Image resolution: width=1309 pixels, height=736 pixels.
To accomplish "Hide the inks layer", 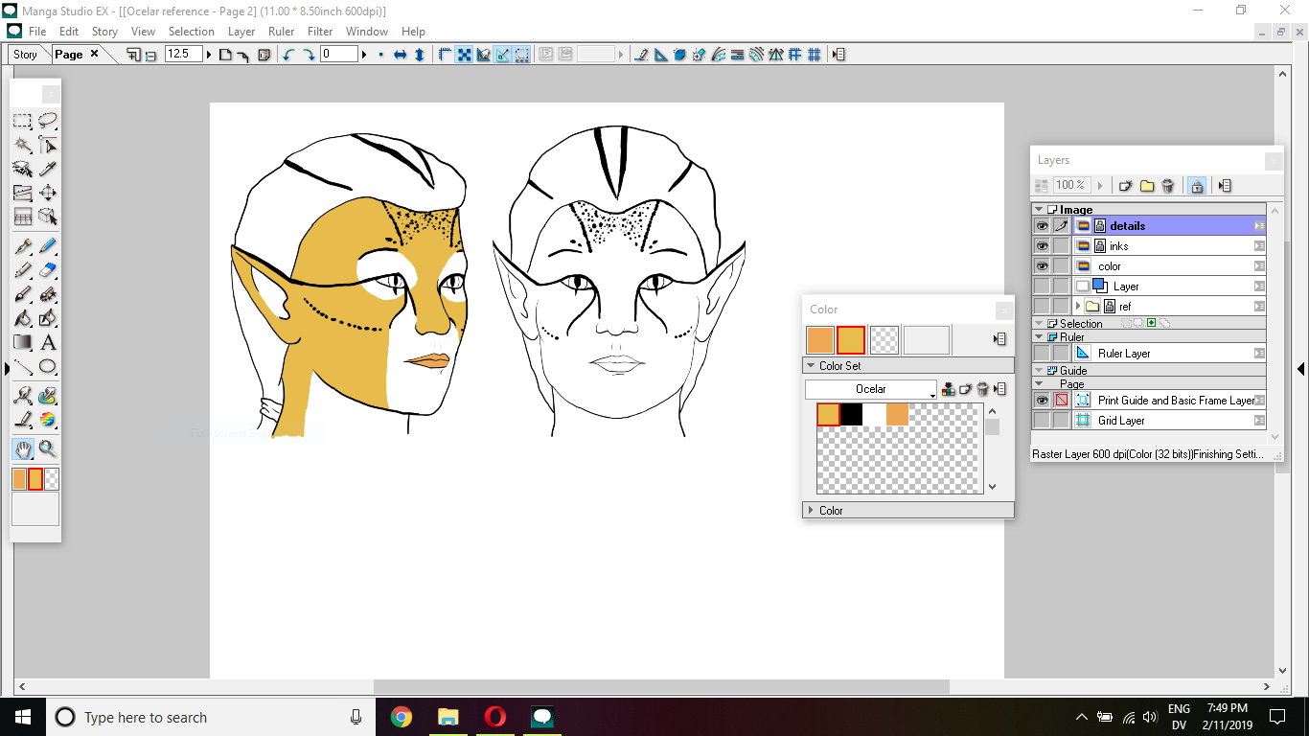I will click(x=1042, y=246).
